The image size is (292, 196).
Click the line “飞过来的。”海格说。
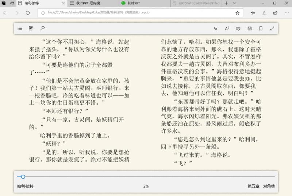click(203, 155)
